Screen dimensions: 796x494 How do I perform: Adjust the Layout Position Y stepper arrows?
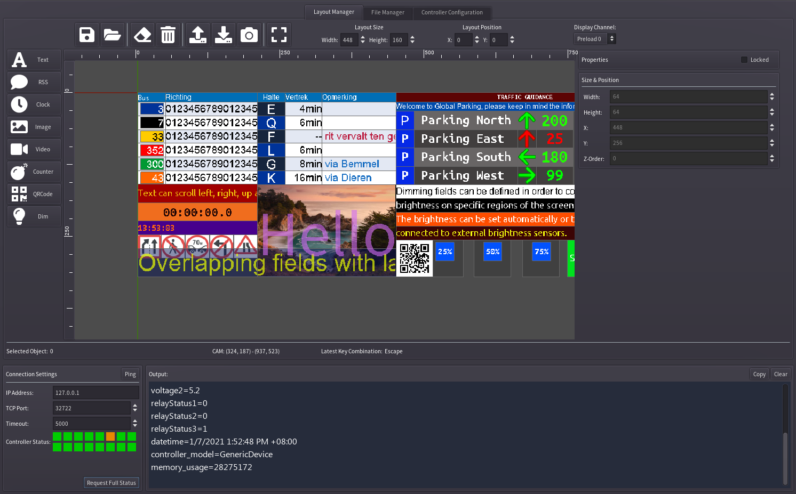(512, 40)
